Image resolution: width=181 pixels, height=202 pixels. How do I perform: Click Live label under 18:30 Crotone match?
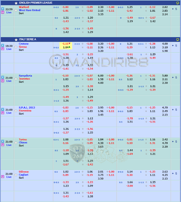click(x=9, y=49)
